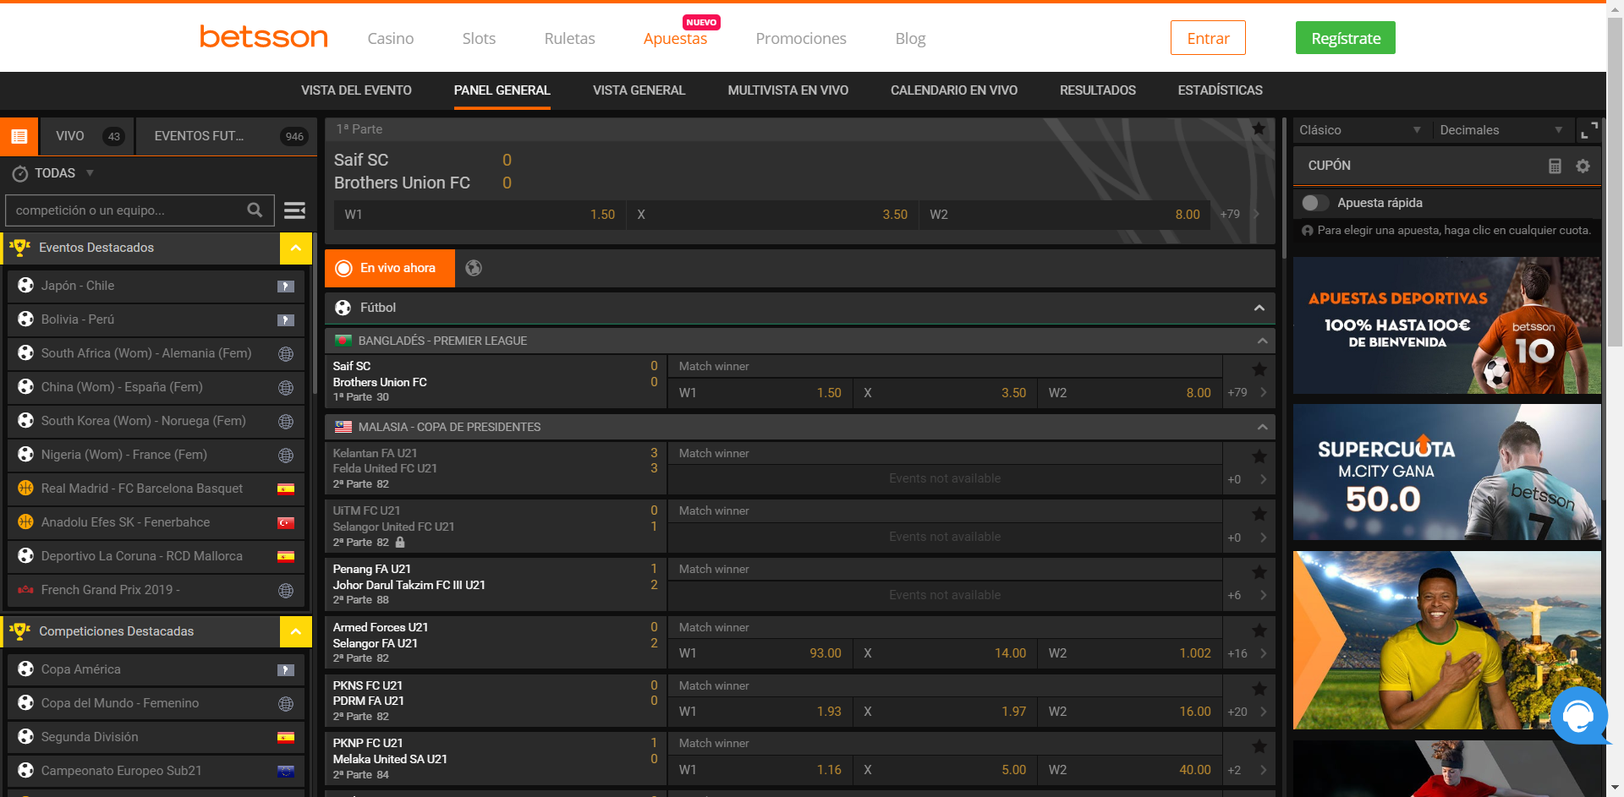
Task: Select the Eventos Fut... tab
Action: click(x=227, y=136)
